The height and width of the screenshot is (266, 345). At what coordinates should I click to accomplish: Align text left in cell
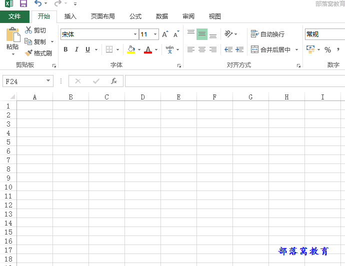pos(191,49)
